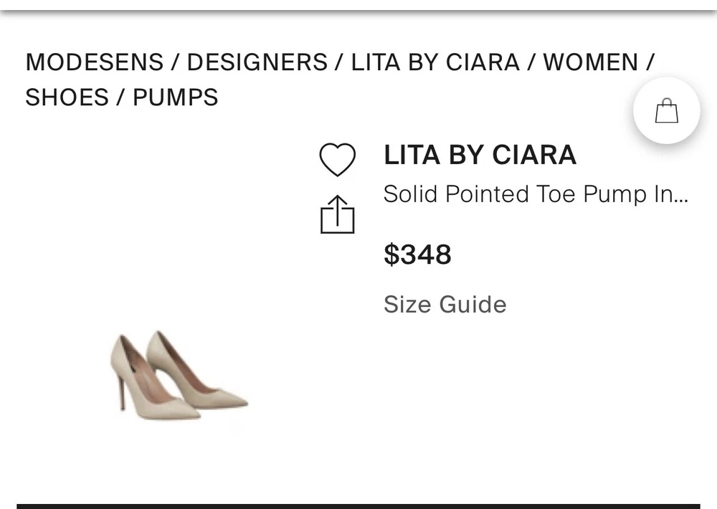Open the shopping bag
The image size is (717, 509).
[x=667, y=111]
